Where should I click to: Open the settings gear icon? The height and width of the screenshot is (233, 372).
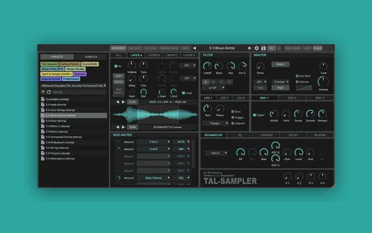[x=256, y=48]
